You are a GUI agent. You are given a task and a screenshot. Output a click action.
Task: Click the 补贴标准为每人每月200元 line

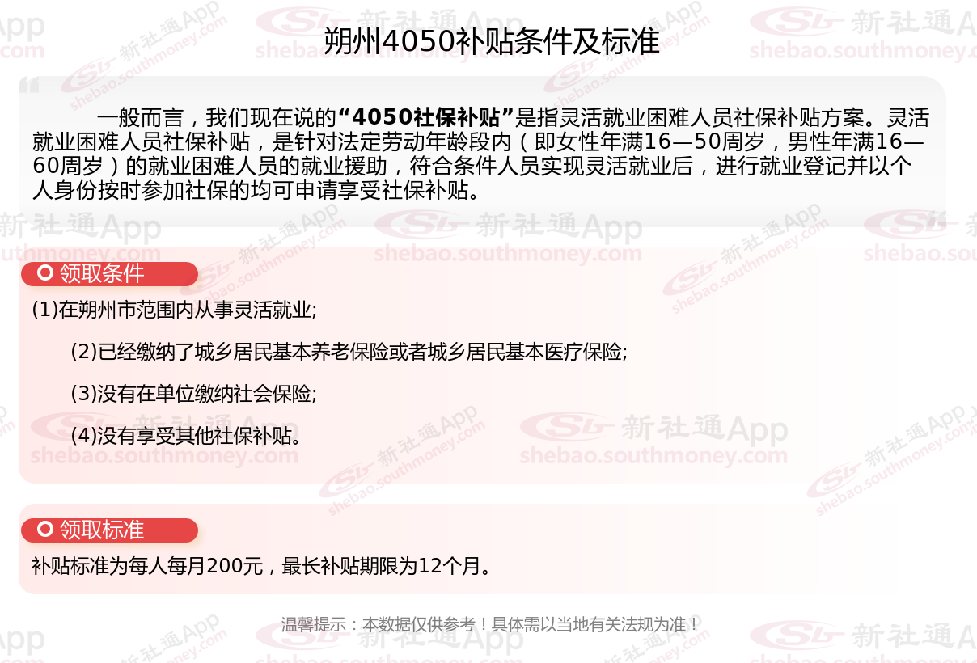[262, 566]
